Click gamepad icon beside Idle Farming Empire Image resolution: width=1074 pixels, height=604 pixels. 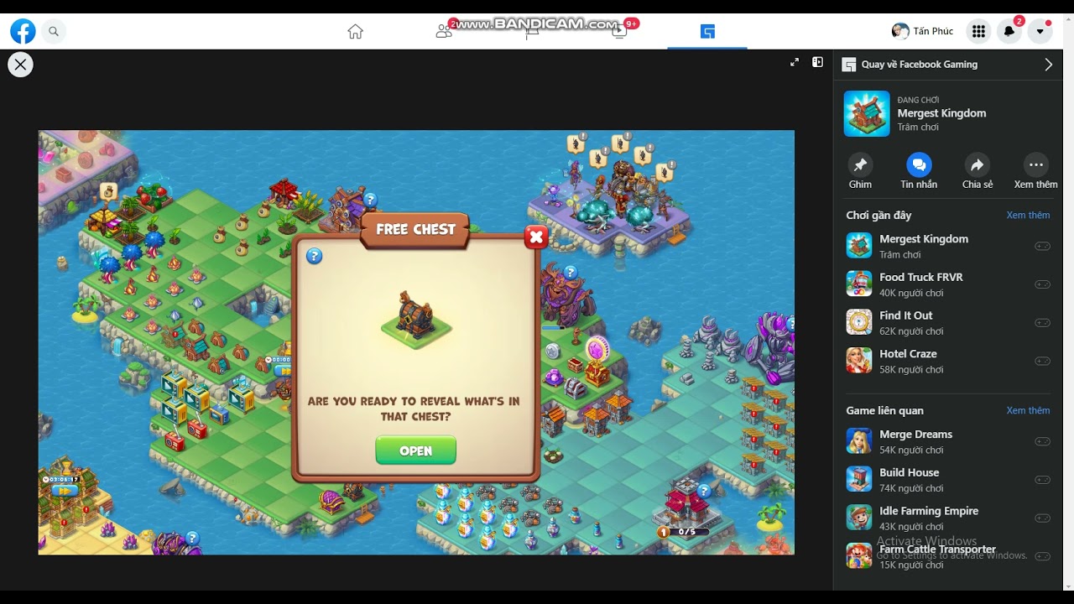(x=1042, y=518)
